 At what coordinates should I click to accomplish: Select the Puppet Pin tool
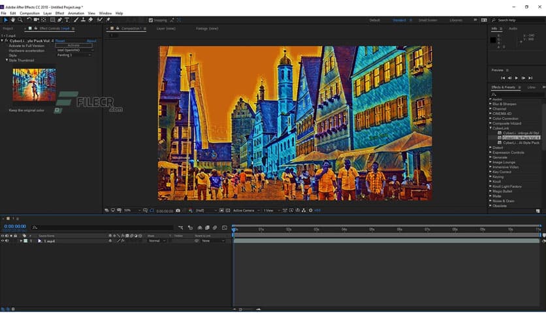[108, 20]
